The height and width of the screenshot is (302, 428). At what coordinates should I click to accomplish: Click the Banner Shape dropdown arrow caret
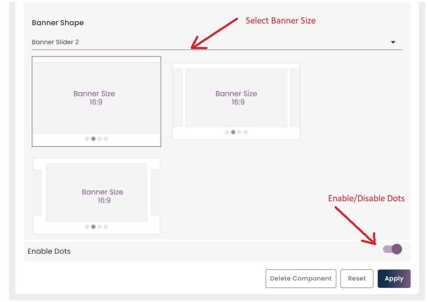[393, 42]
